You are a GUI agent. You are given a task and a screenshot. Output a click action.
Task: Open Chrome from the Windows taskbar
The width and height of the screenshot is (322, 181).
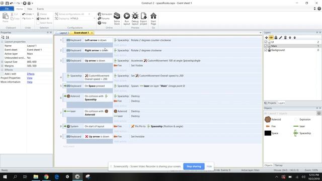coord(46,176)
